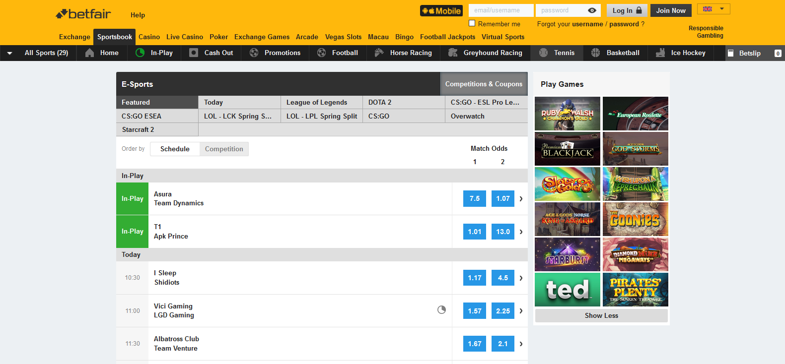This screenshot has height=364, width=785.
Task: Bet on Asura at 7.5
Action: (475, 198)
